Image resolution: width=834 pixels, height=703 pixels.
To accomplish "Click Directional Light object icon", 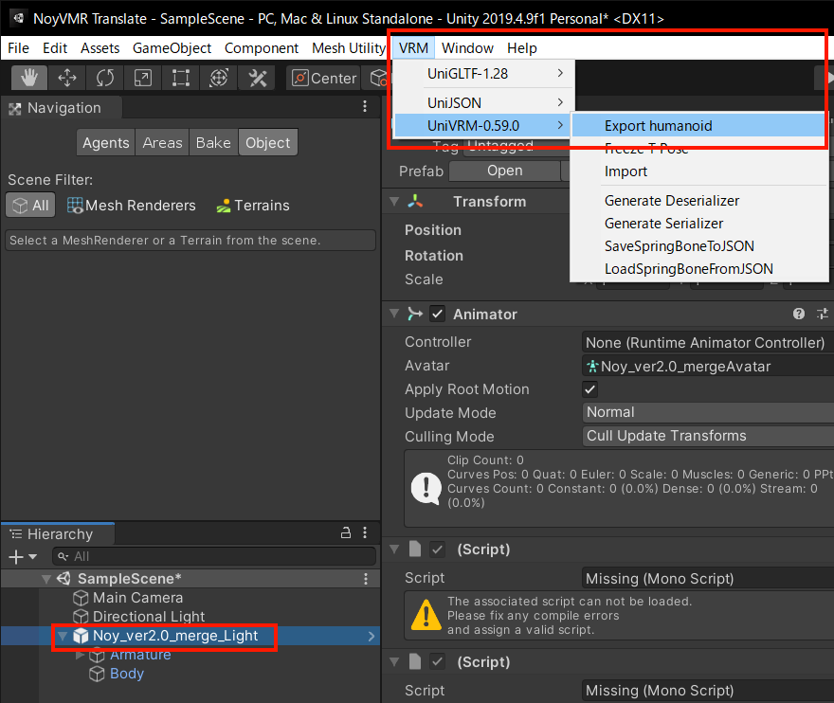I will [81, 617].
